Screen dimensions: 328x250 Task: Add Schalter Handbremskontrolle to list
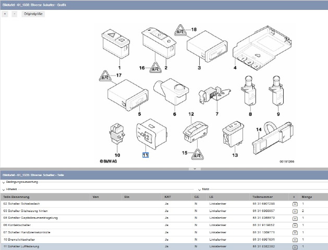pyautogui.click(x=295, y=233)
